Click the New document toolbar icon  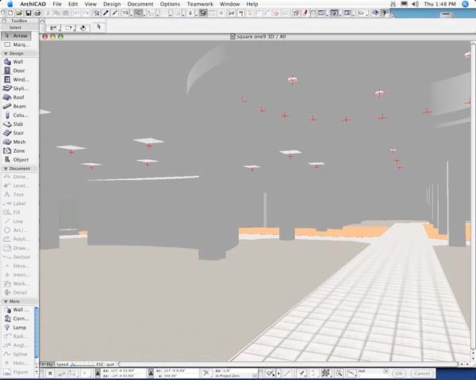[10, 13]
